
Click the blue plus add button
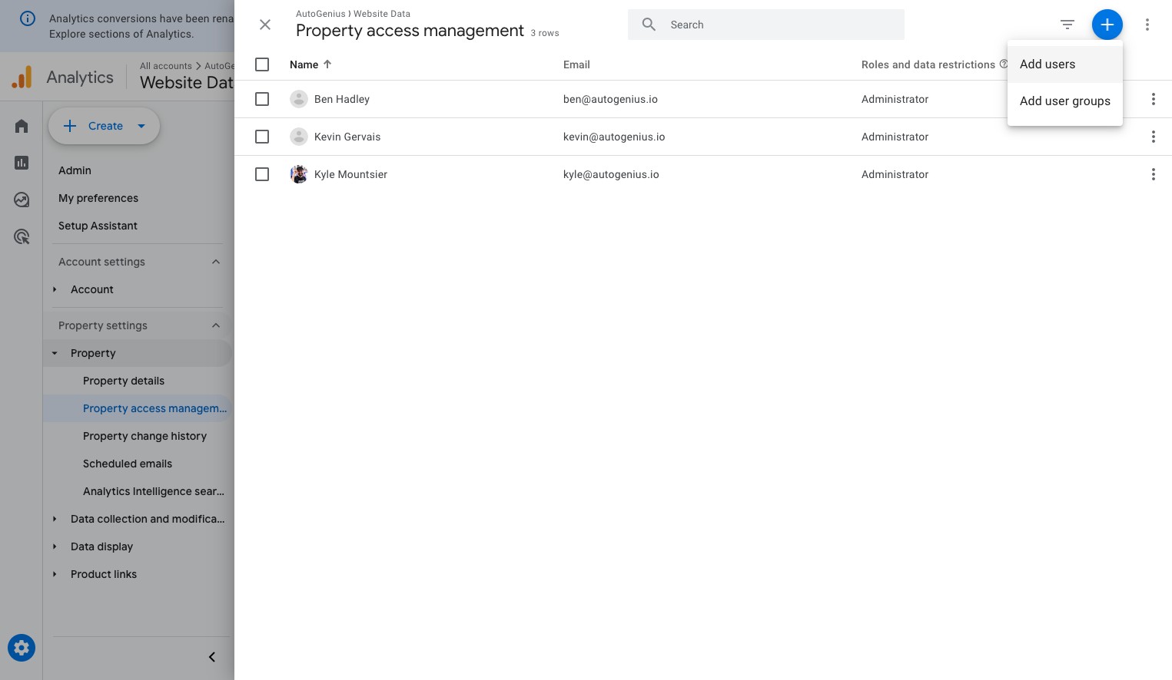click(x=1107, y=25)
